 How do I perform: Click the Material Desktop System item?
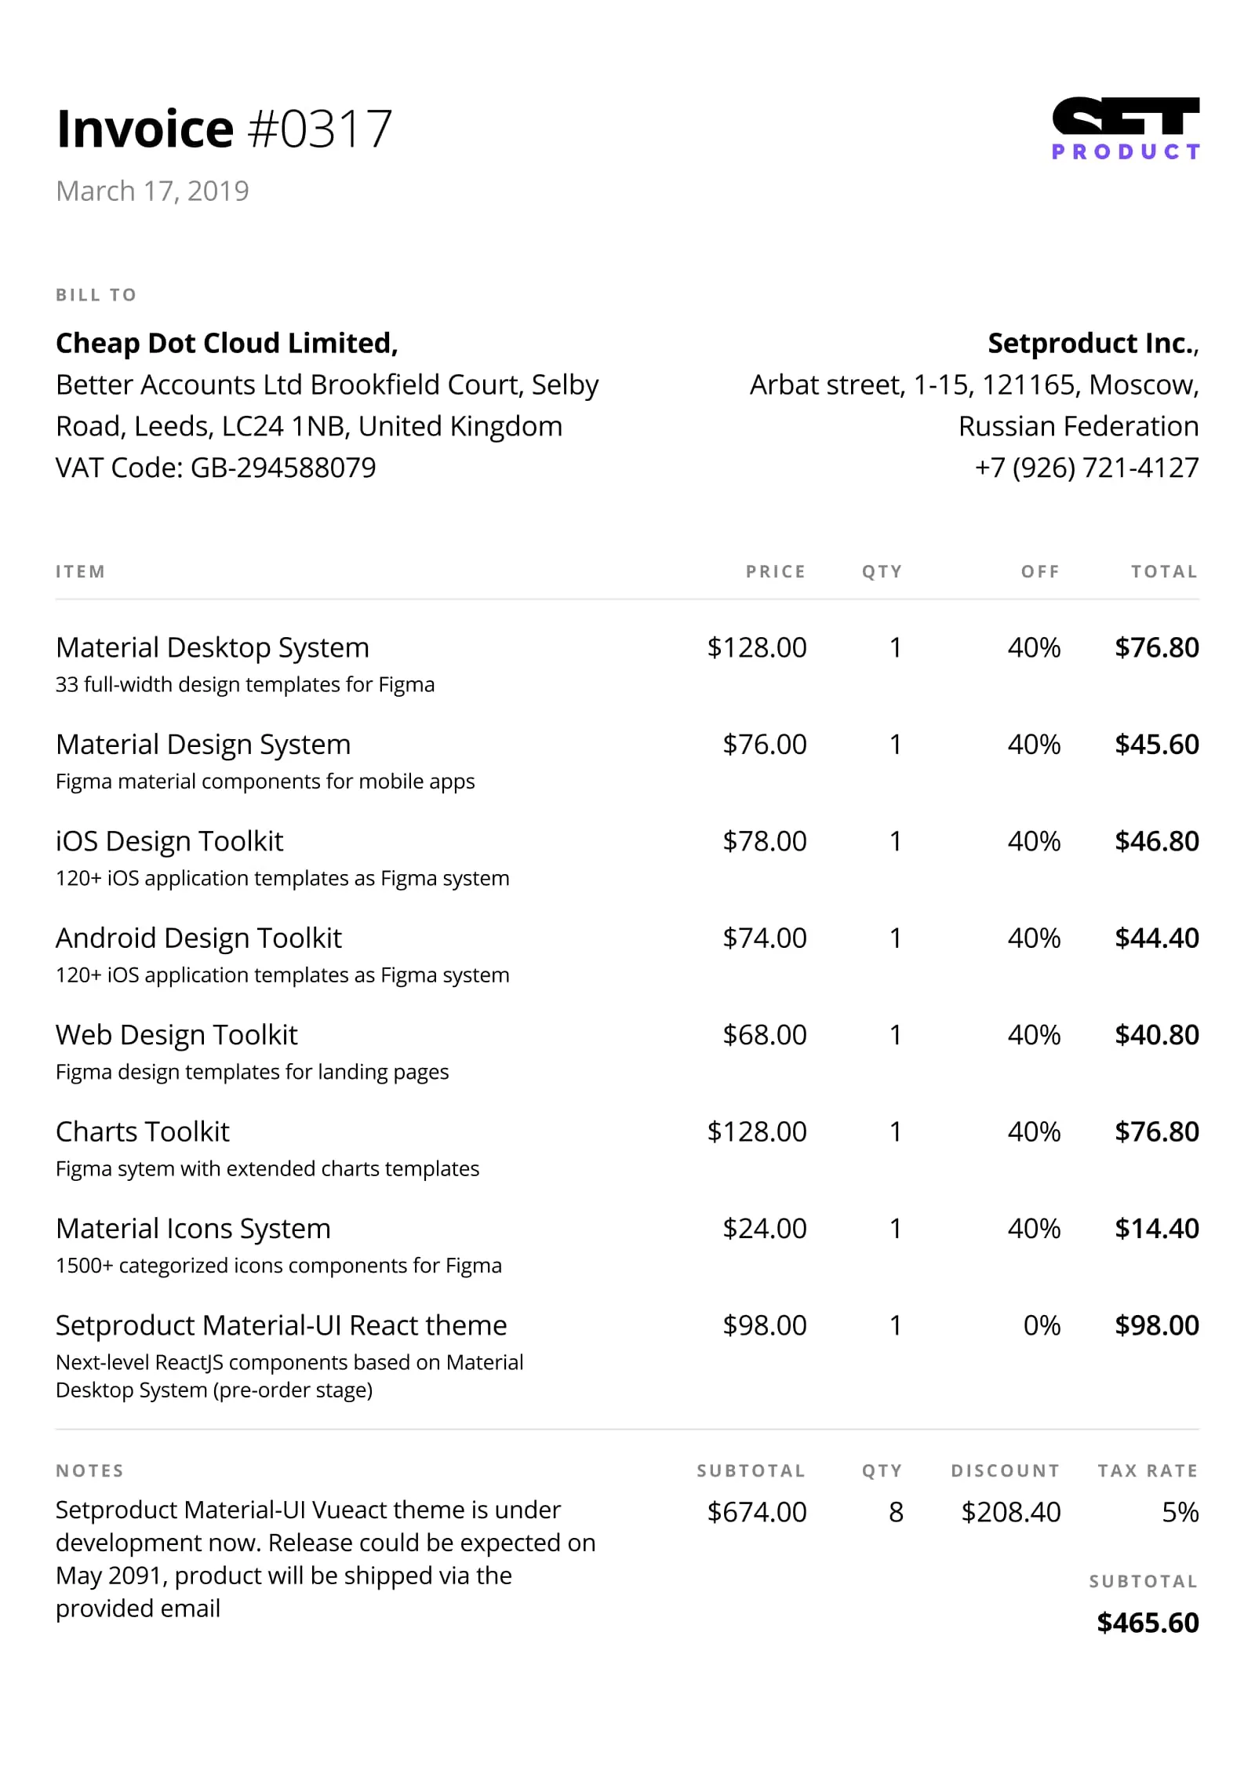[212, 647]
